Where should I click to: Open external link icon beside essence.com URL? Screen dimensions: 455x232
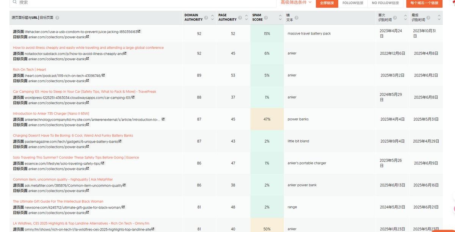[x=103, y=163]
